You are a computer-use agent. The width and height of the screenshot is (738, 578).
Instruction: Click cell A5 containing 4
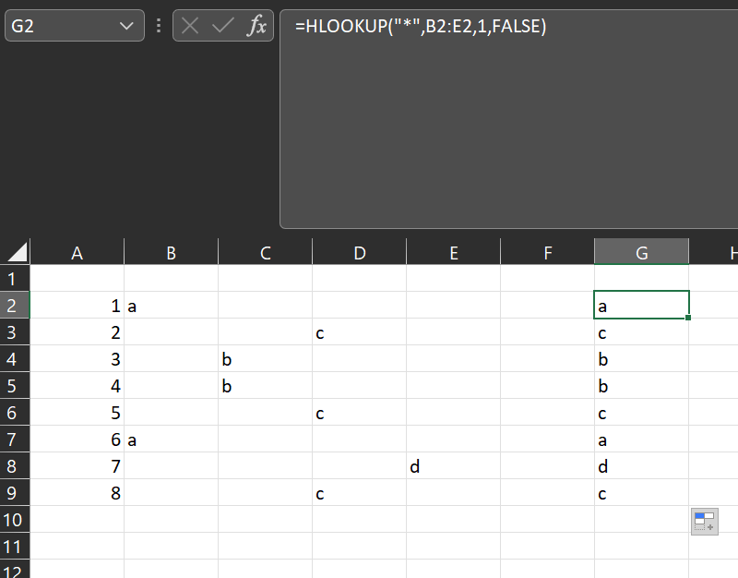[x=77, y=386]
